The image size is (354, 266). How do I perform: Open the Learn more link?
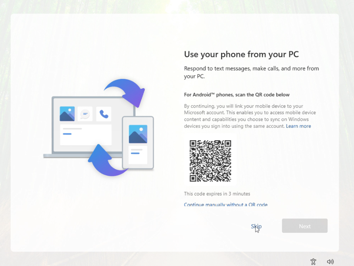[298, 126]
